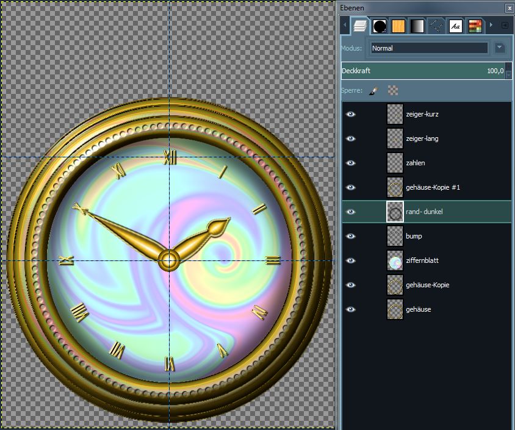The width and height of the screenshot is (515, 430).
Task: Hide the zeiger-kurz layer
Action: point(350,114)
